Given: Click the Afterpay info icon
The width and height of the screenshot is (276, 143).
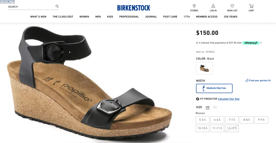Looking at the screenshot, I should point(261,43).
